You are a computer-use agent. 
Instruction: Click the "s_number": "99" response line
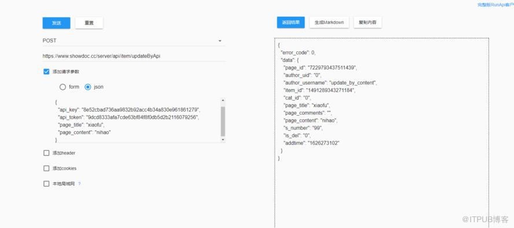(303, 128)
